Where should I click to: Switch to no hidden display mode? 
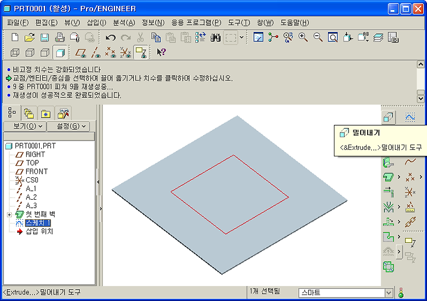pos(44,52)
